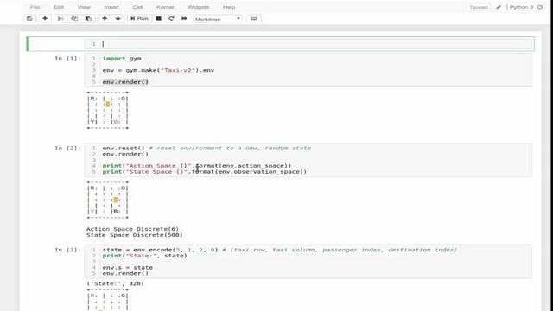
Task: Click the 'env.s = state' code line
Action: coord(127,267)
